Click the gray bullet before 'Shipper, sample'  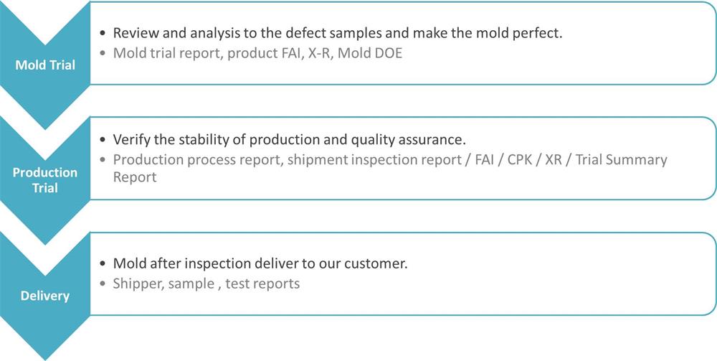click(x=103, y=283)
